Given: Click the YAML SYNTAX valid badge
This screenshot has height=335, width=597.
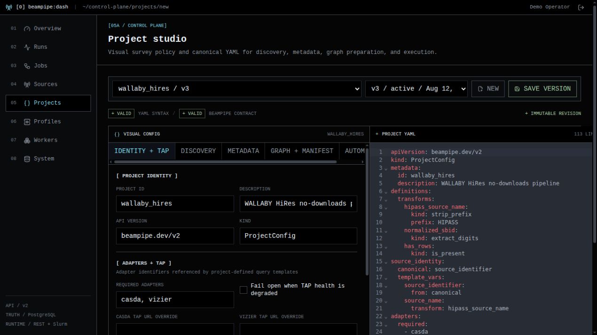Looking at the screenshot, I should (x=121, y=114).
